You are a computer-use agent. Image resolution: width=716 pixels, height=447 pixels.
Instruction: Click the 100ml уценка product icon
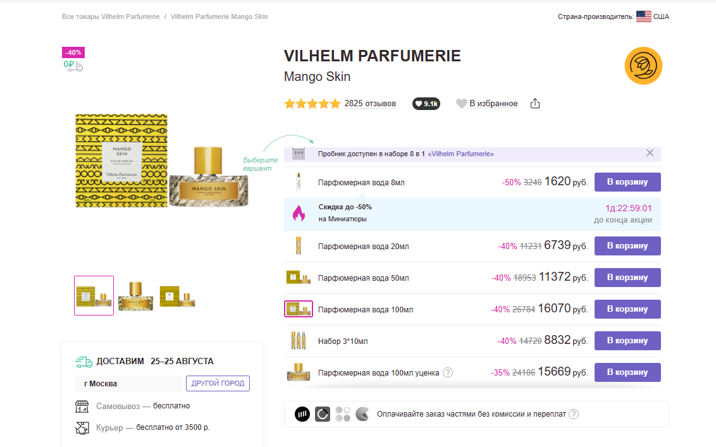(x=298, y=372)
